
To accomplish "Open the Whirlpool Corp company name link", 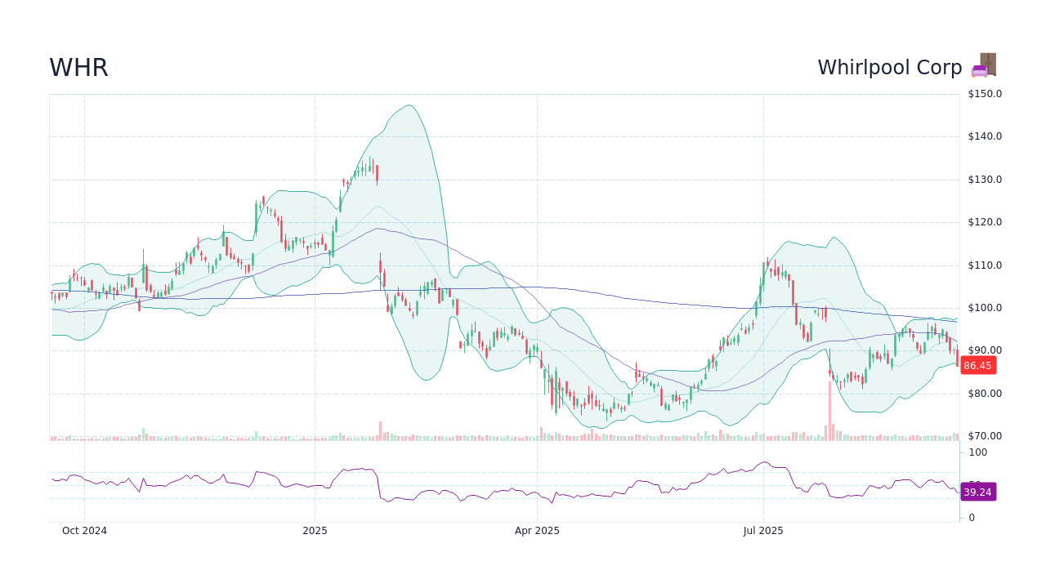I will pos(890,68).
